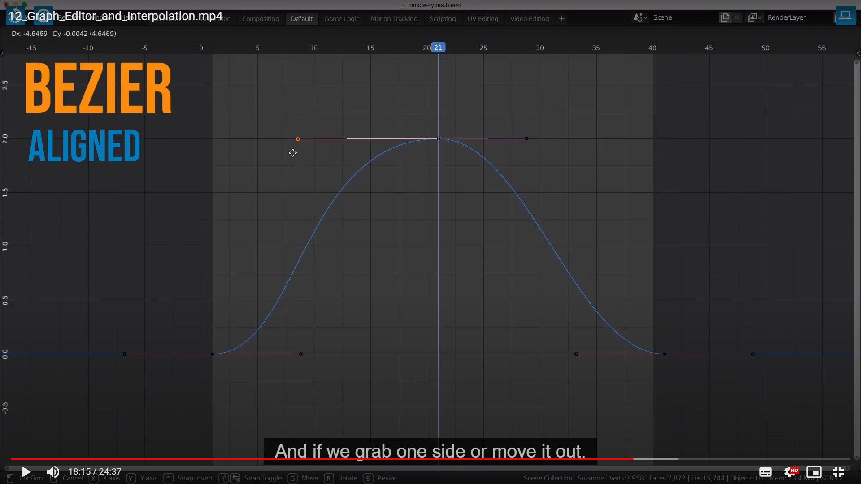Image resolution: width=861 pixels, height=484 pixels.
Task: Add a new workspace with plus button
Action: click(561, 19)
